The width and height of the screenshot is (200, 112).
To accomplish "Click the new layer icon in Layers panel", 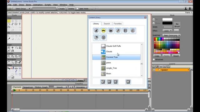I will (x=153, y=66).
